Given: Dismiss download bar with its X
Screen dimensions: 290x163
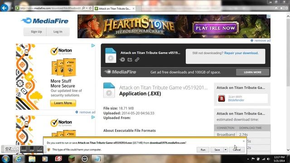Looking at the screenshot, I should pyautogui.click(x=244, y=141).
